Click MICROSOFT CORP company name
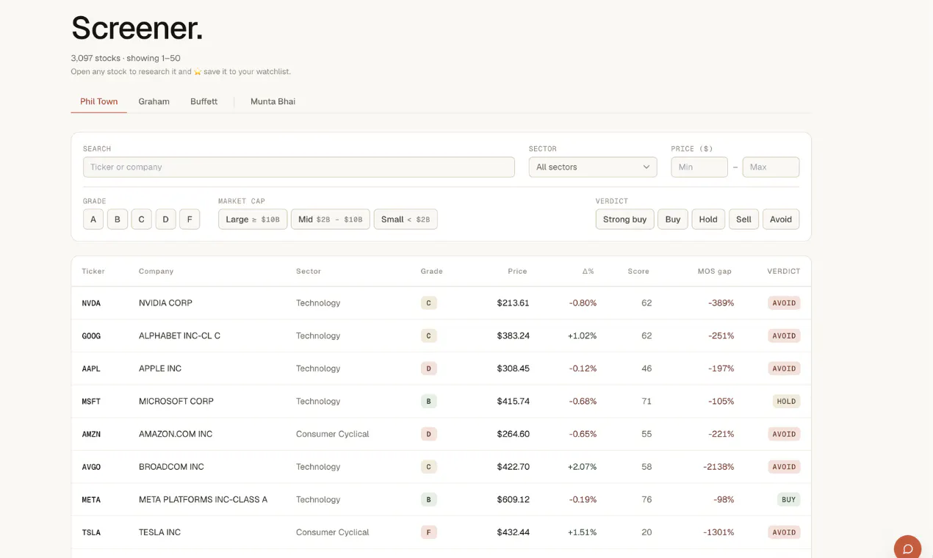This screenshot has width=933, height=558. pyautogui.click(x=176, y=401)
